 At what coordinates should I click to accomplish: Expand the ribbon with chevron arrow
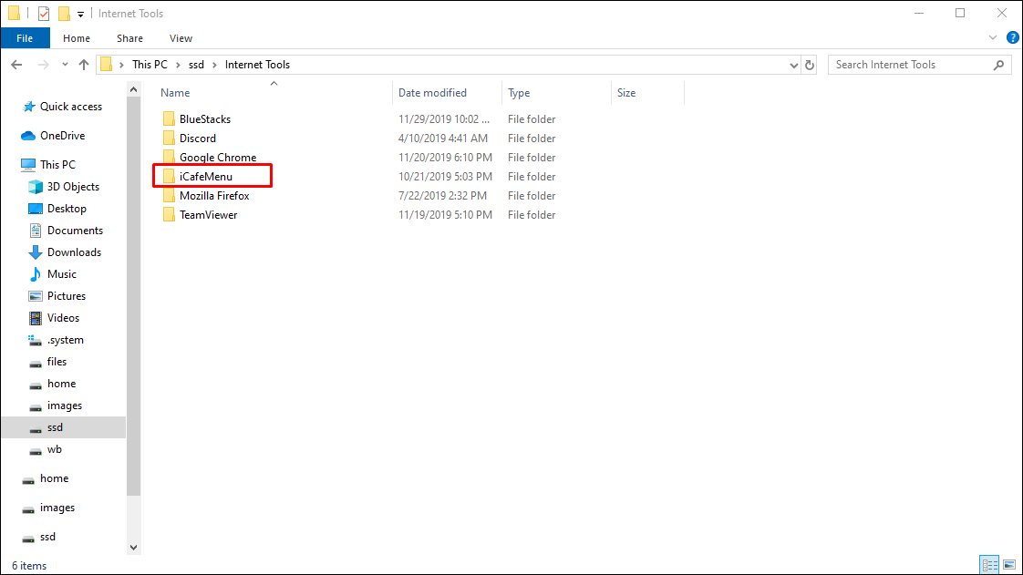coord(994,37)
